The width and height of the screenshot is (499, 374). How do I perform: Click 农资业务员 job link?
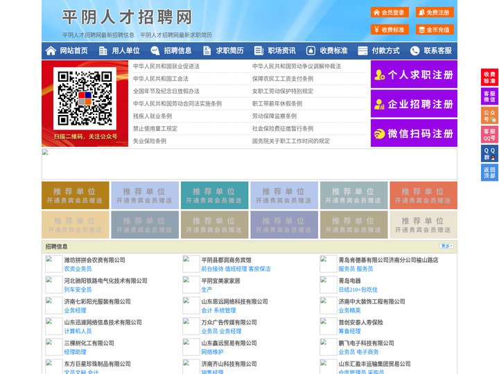(x=78, y=269)
